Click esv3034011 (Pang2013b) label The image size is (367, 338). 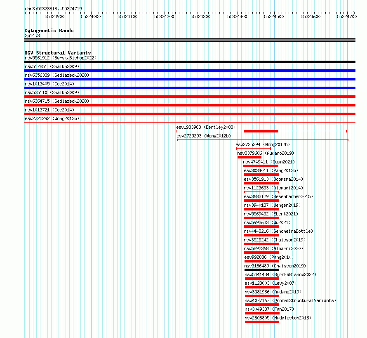point(271,170)
